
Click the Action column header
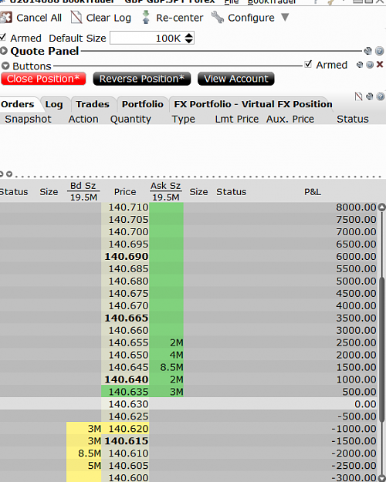83,119
